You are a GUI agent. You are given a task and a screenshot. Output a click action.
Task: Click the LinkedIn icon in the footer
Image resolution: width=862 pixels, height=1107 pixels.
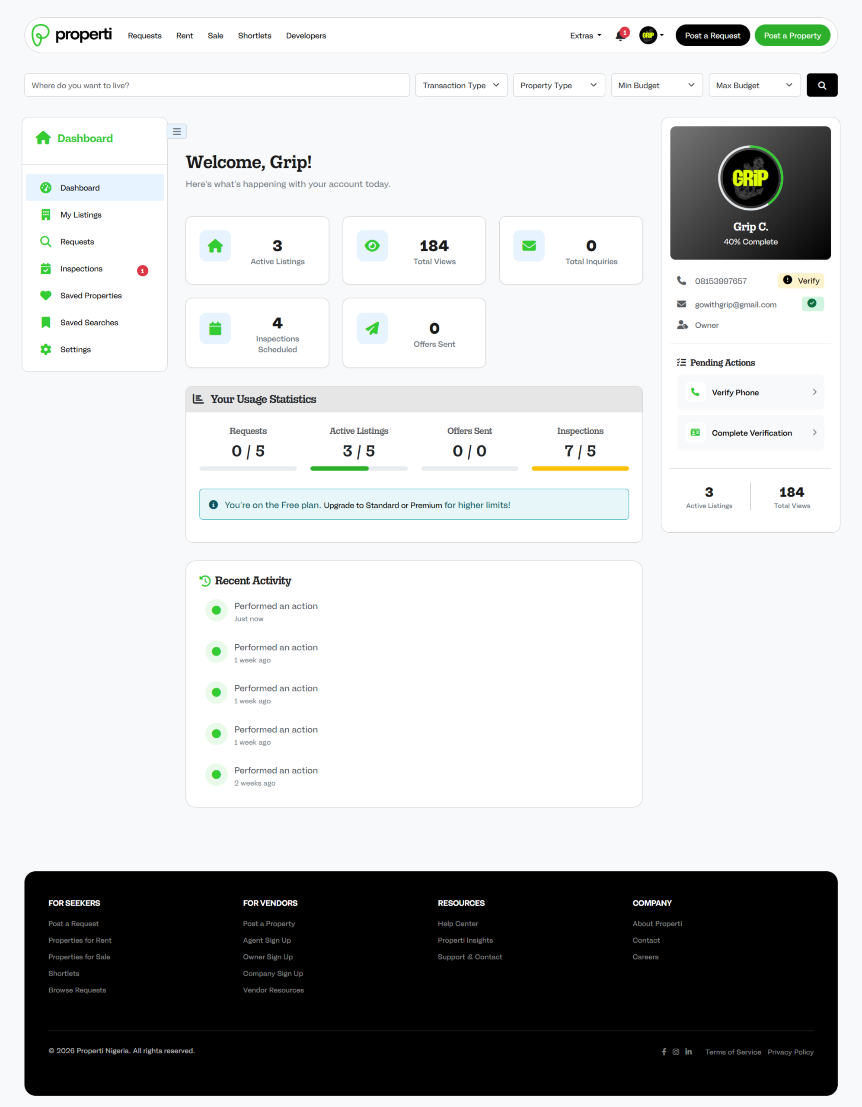pos(688,1052)
